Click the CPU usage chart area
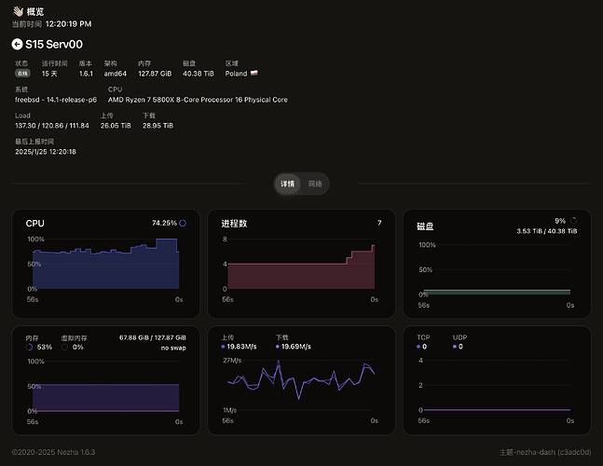603x466 pixels. pyautogui.click(x=105, y=264)
